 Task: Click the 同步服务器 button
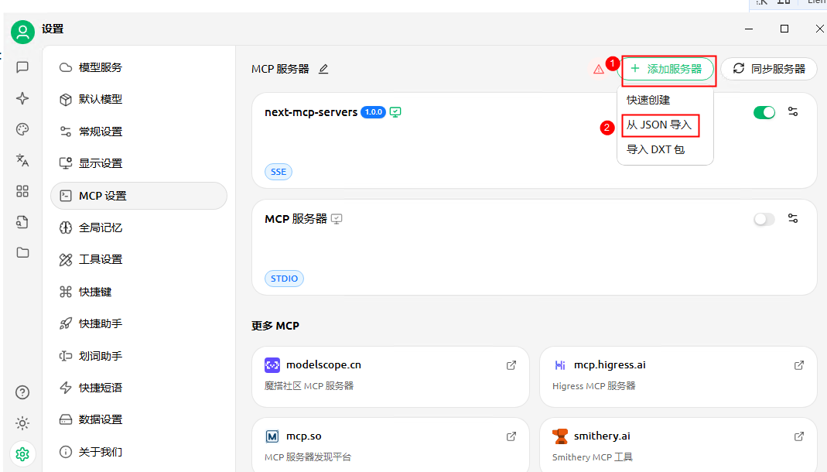pos(769,69)
